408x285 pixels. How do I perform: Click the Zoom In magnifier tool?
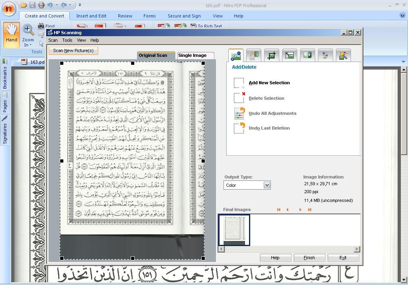click(28, 35)
